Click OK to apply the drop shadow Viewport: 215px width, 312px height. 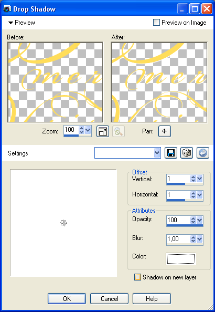(x=67, y=299)
